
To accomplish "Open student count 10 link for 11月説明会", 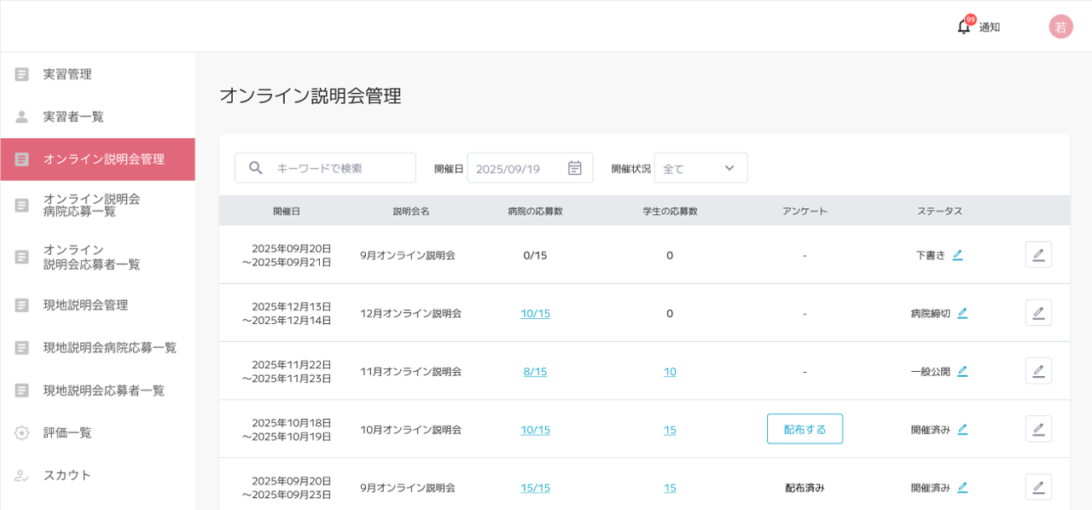I will [x=670, y=371].
